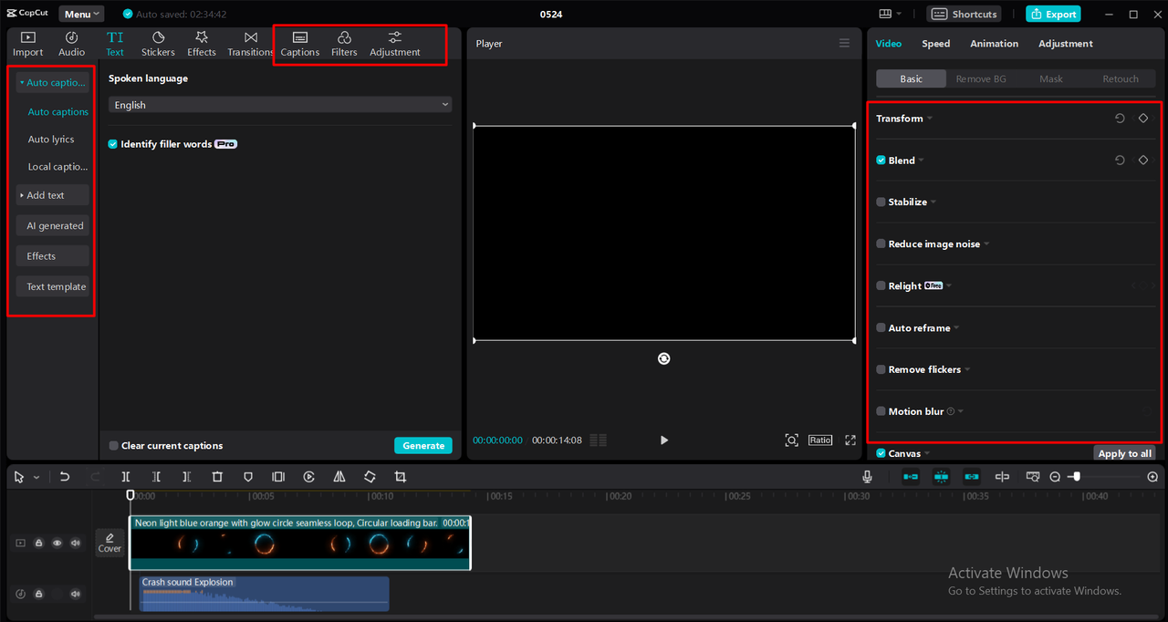The height and width of the screenshot is (622, 1168).
Task: Switch to the Animation tab
Action: [x=994, y=44]
